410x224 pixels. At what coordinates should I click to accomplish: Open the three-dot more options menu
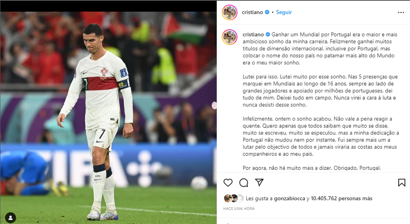click(401, 12)
